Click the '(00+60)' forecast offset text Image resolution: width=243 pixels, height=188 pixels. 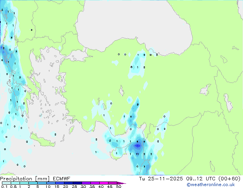pos(229,179)
